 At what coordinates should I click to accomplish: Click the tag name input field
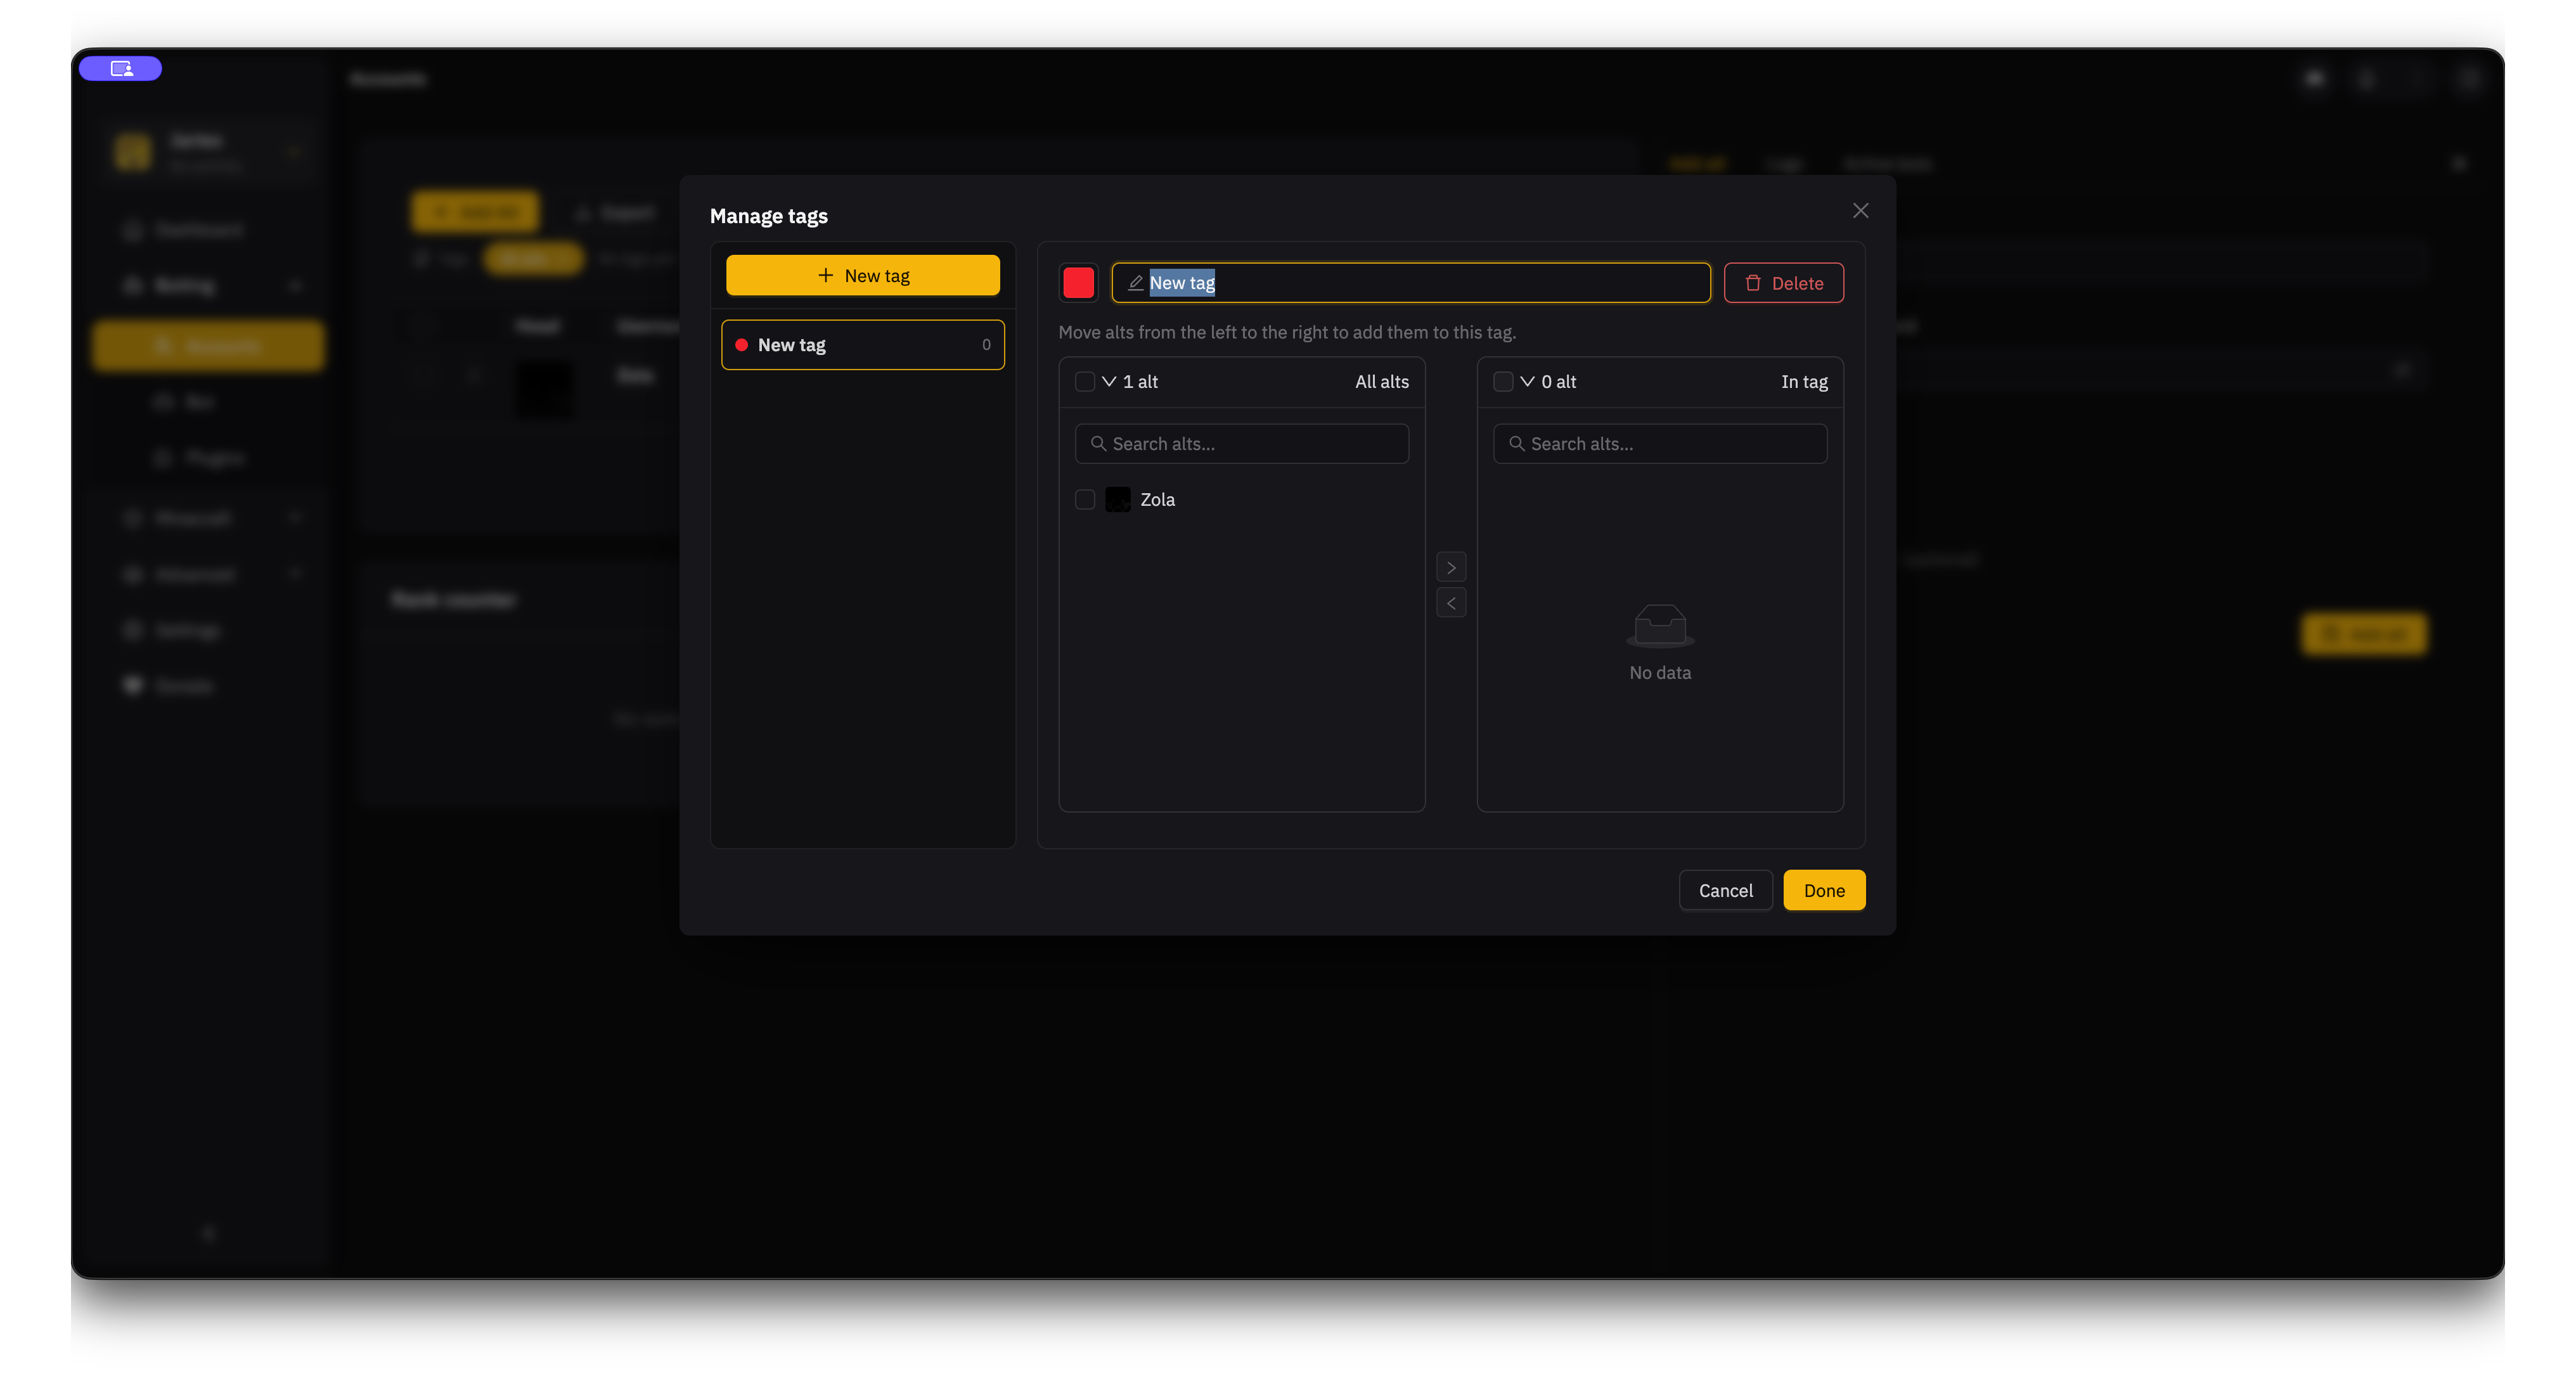point(1411,283)
